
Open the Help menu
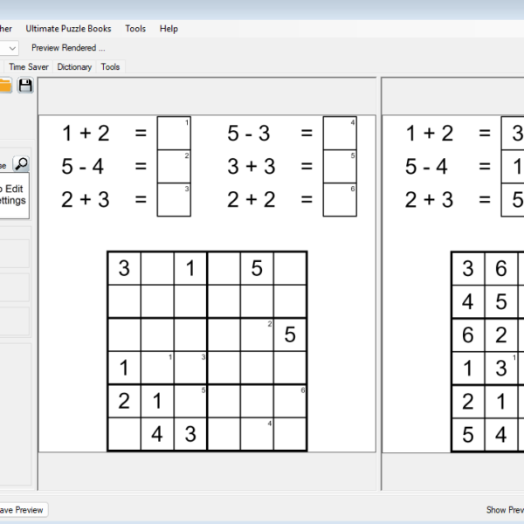click(169, 28)
